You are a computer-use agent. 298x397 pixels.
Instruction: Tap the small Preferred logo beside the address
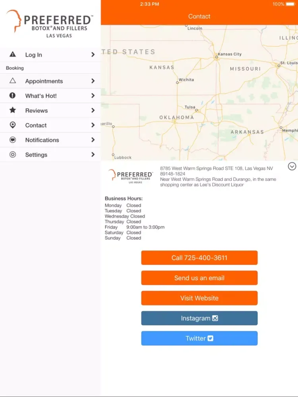point(130,176)
